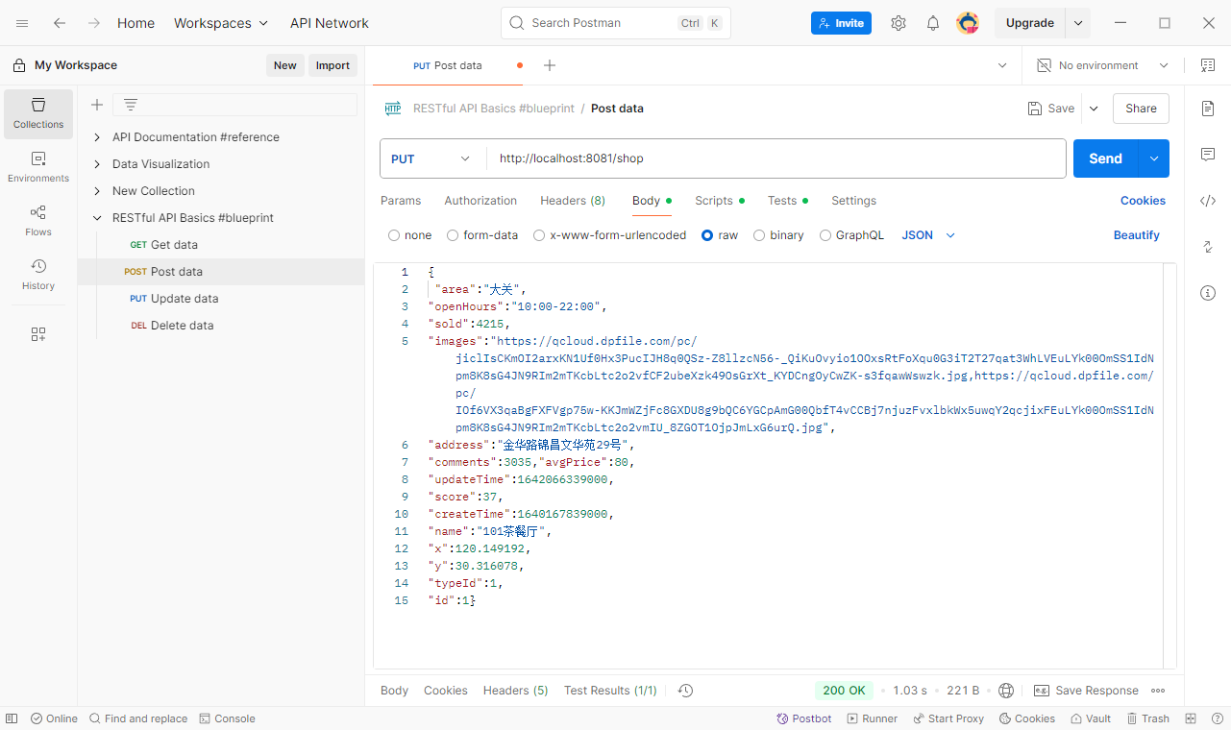Screen dimensions: 1231x730
Task: Open the Upgrade options dropdown arrow
Action: 1078,23
